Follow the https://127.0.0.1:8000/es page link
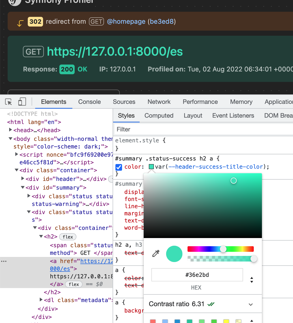Screen dimensions: 293x323 pyautogui.click(x=115, y=52)
